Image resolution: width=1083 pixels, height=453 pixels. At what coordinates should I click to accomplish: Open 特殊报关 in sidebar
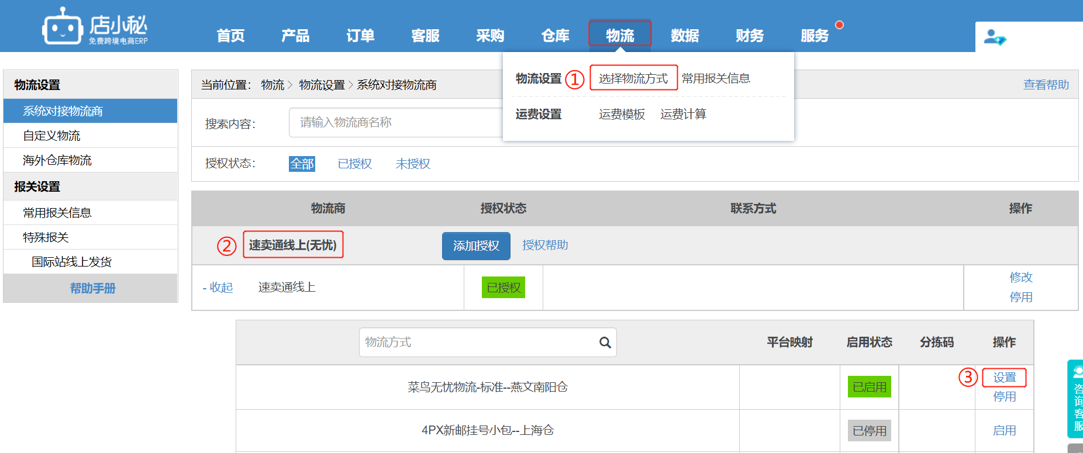[x=90, y=237]
